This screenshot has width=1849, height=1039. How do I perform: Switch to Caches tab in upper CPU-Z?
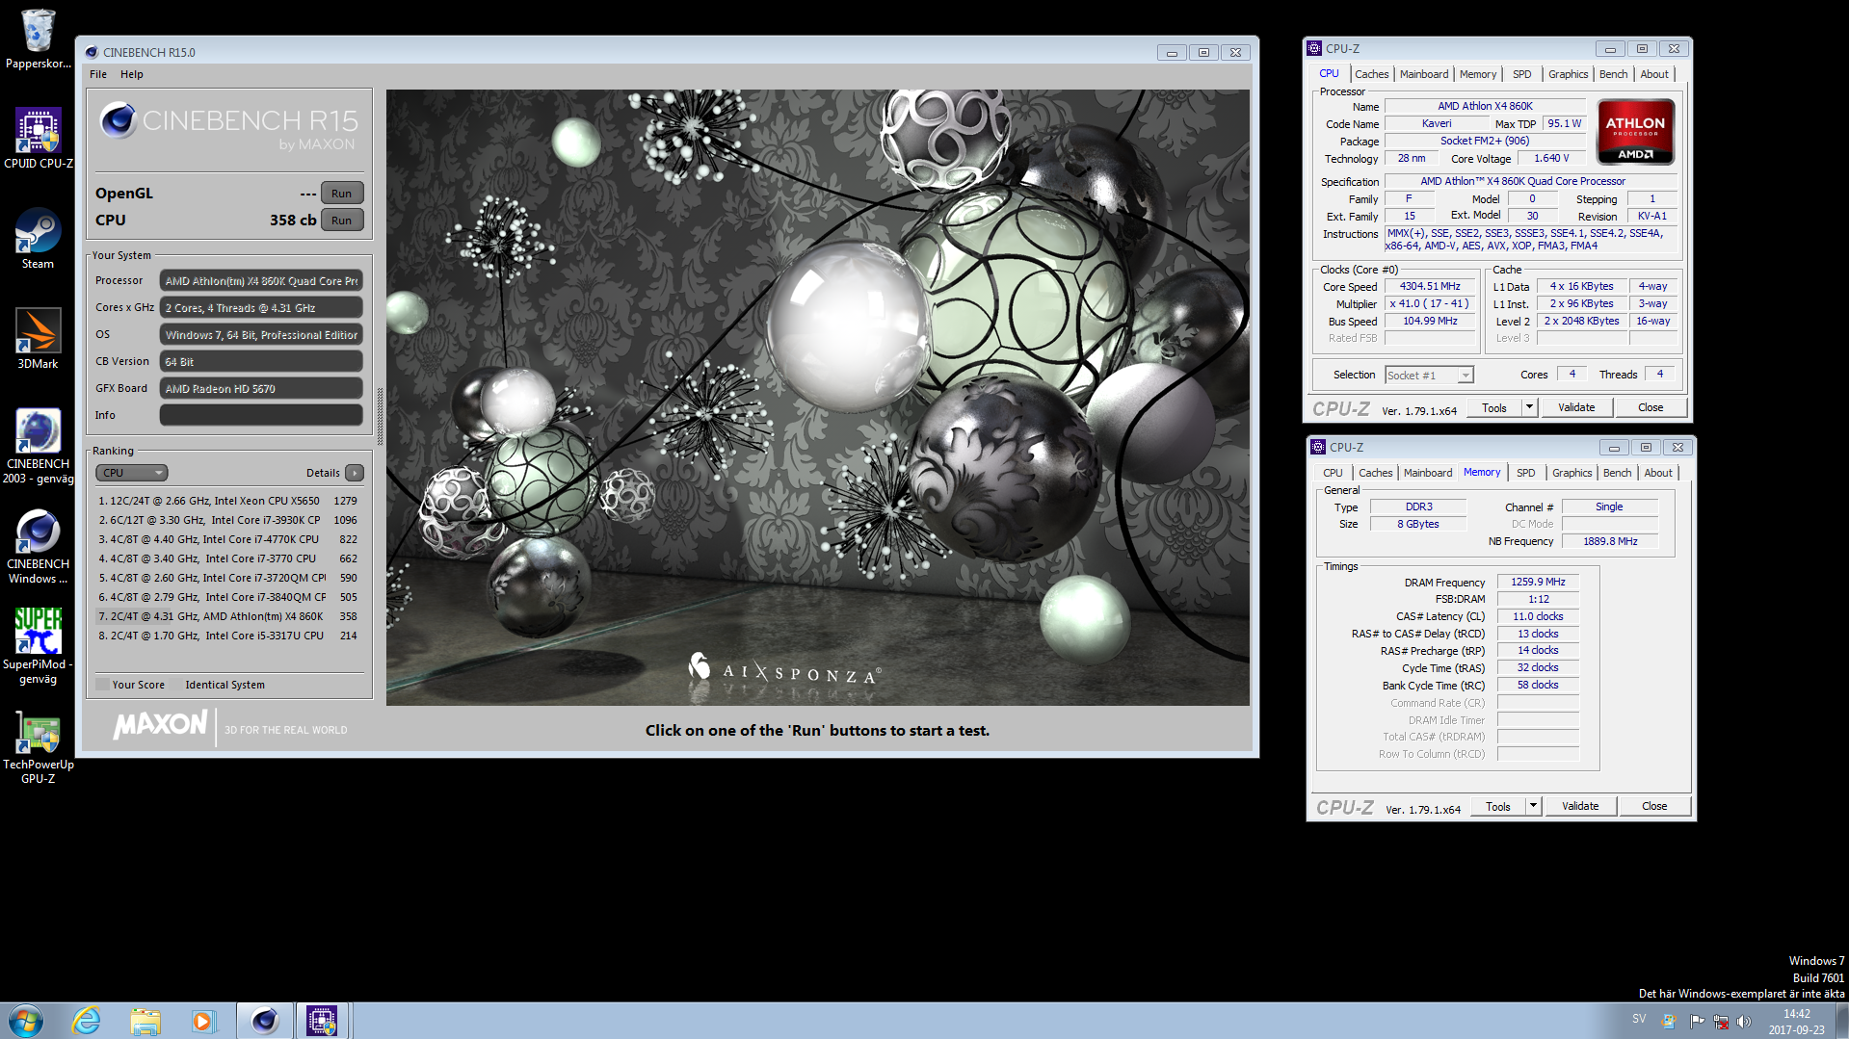click(x=1371, y=74)
